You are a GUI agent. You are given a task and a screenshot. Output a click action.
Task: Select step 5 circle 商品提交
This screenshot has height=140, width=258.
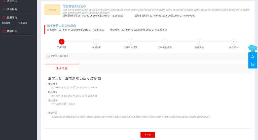tap(199, 42)
